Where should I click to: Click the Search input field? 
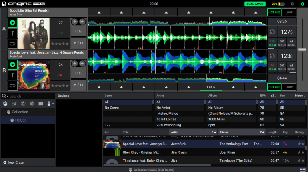pyautogui.click(x=32, y=96)
